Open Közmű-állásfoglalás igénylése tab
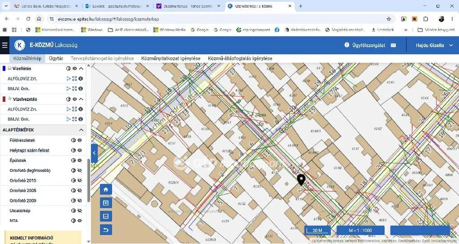 (240, 58)
